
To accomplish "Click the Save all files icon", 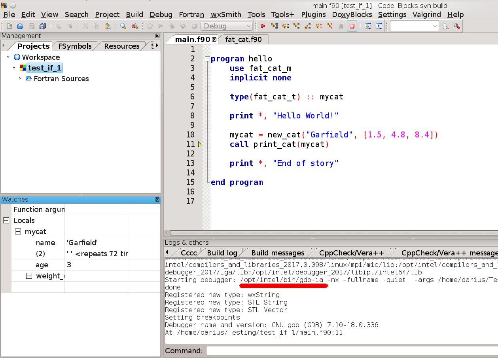I will [42, 26].
